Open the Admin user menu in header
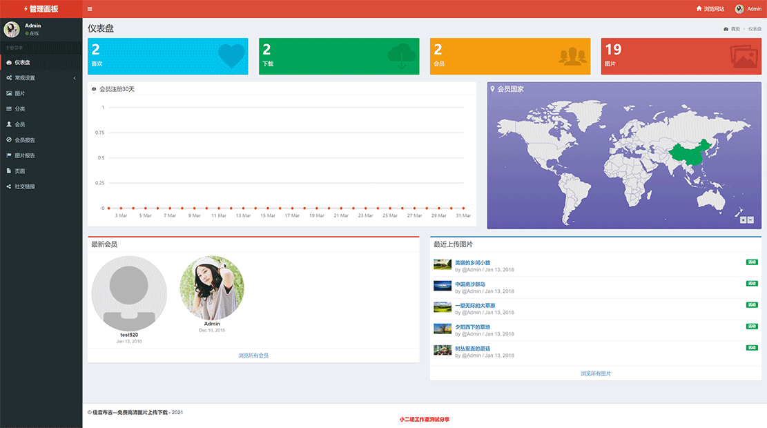 (x=748, y=9)
